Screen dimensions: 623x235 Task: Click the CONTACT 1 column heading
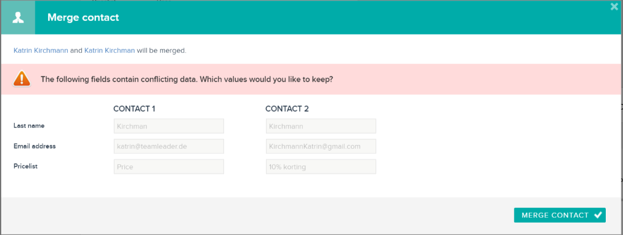coord(134,109)
